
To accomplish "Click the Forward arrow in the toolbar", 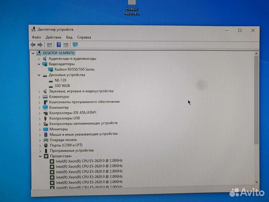I will [x=40, y=45].
